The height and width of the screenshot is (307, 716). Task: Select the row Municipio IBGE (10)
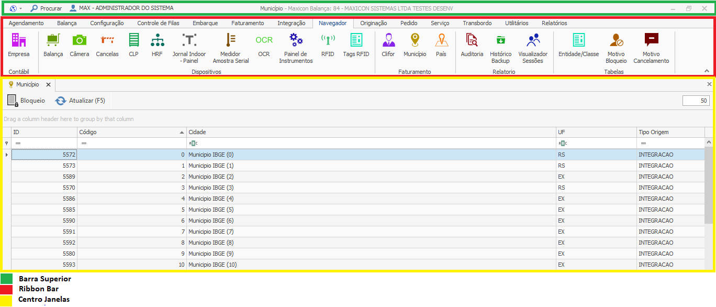(358, 265)
